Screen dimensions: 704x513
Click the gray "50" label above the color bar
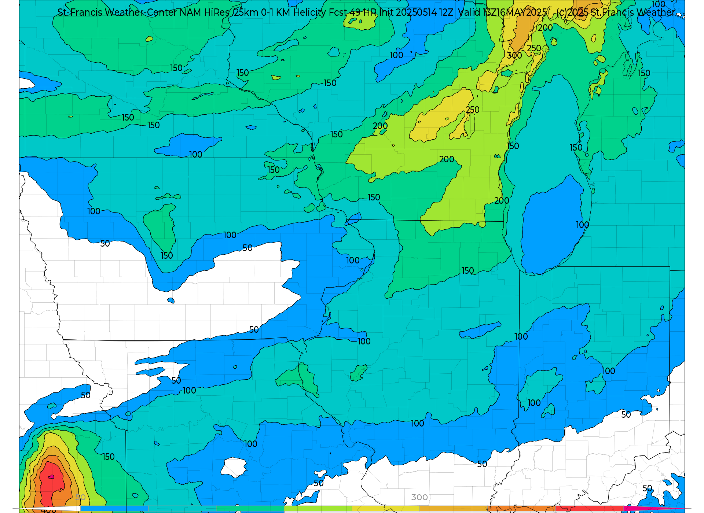click(80, 497)
